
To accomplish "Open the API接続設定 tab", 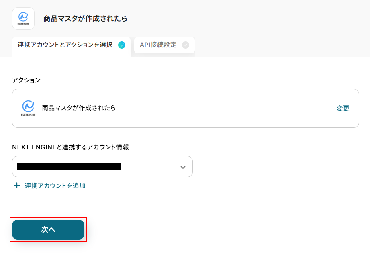I will 158,45.
